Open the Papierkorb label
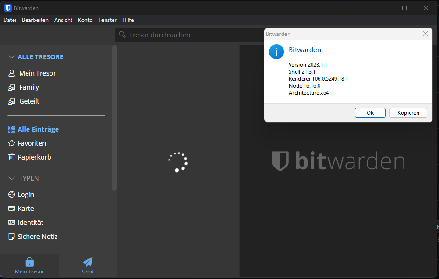The width and height of the screenshot is (439, 279). [35, 157]
